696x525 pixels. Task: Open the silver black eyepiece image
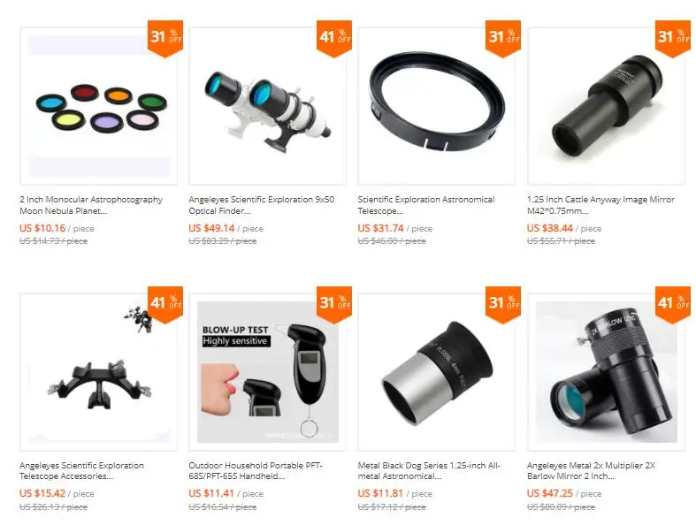click(x=437, y=372)
